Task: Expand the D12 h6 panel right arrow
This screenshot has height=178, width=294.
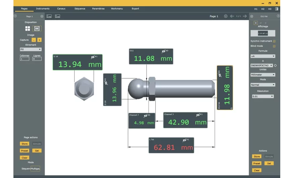Action: 278,16
